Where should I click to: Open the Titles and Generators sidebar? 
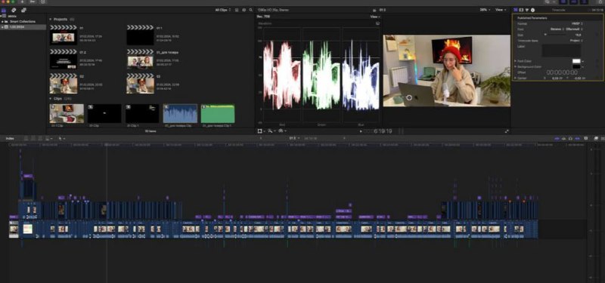pyautogui.click(x=23, y=10)
